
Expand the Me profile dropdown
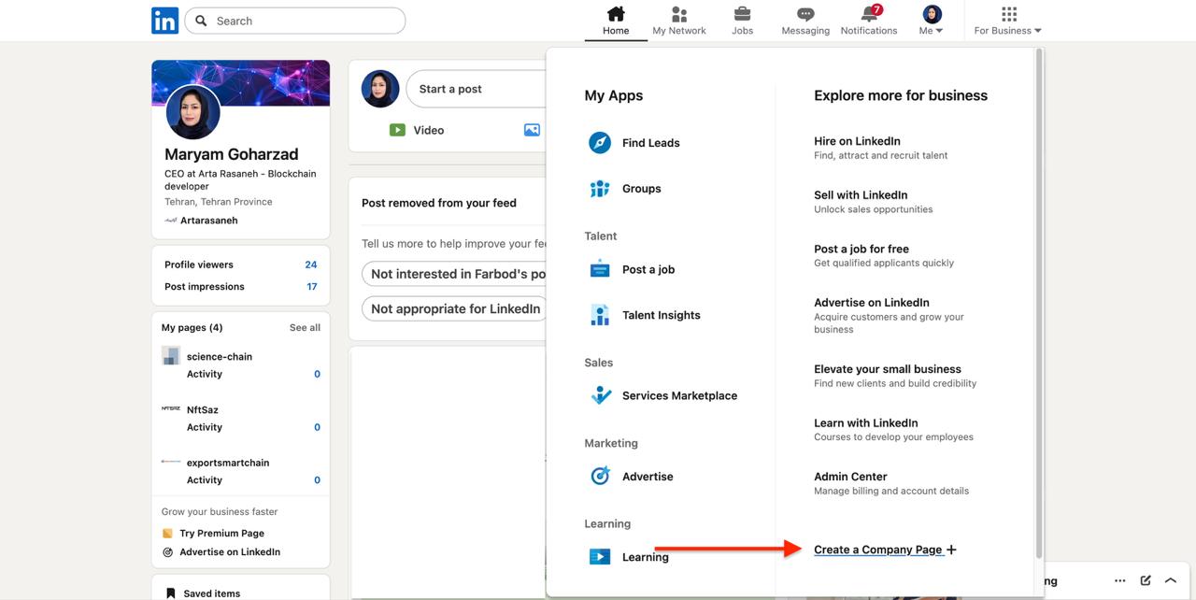[x=932, y=21]
